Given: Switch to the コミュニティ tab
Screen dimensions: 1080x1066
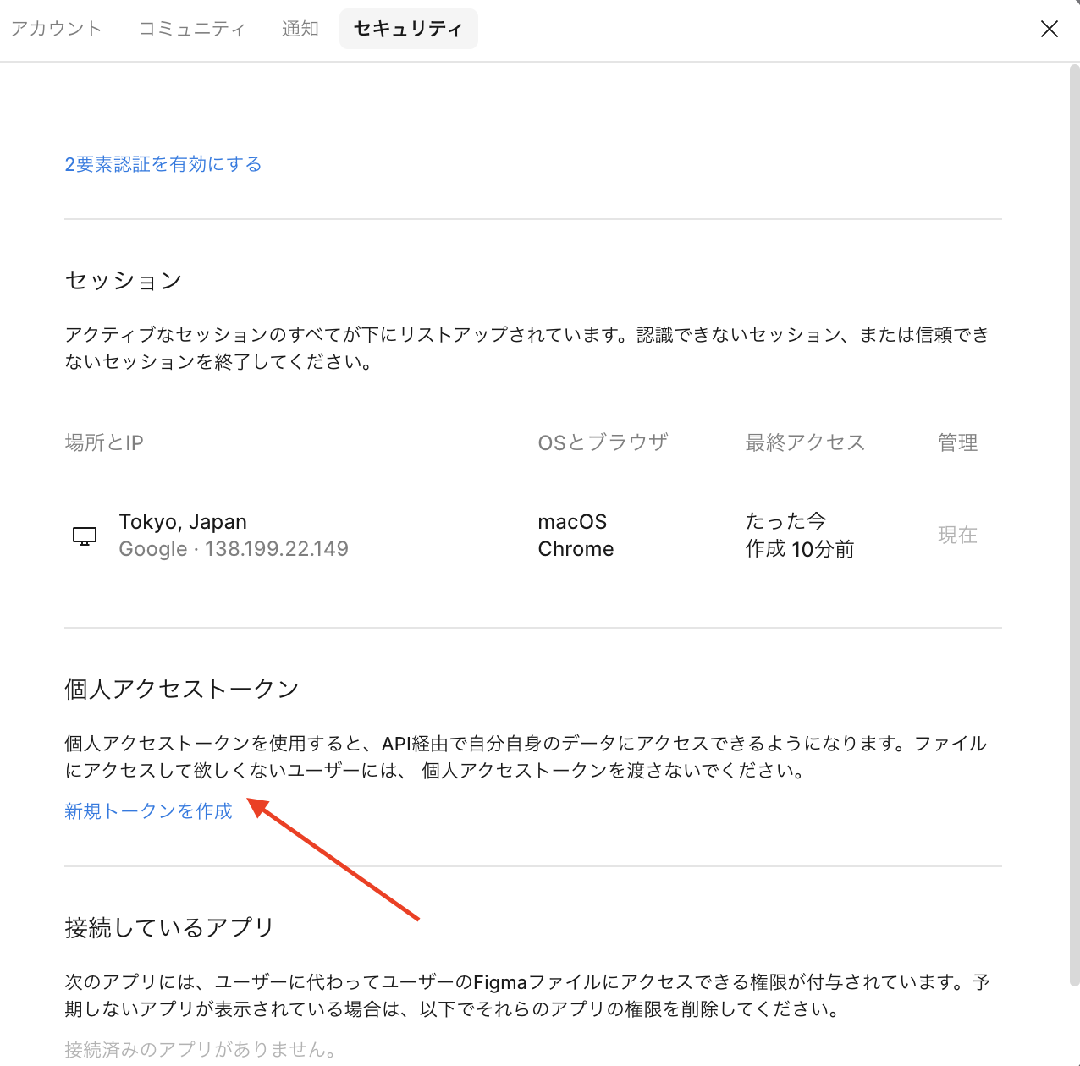Looking at the screenshot, I should (192, 29).
